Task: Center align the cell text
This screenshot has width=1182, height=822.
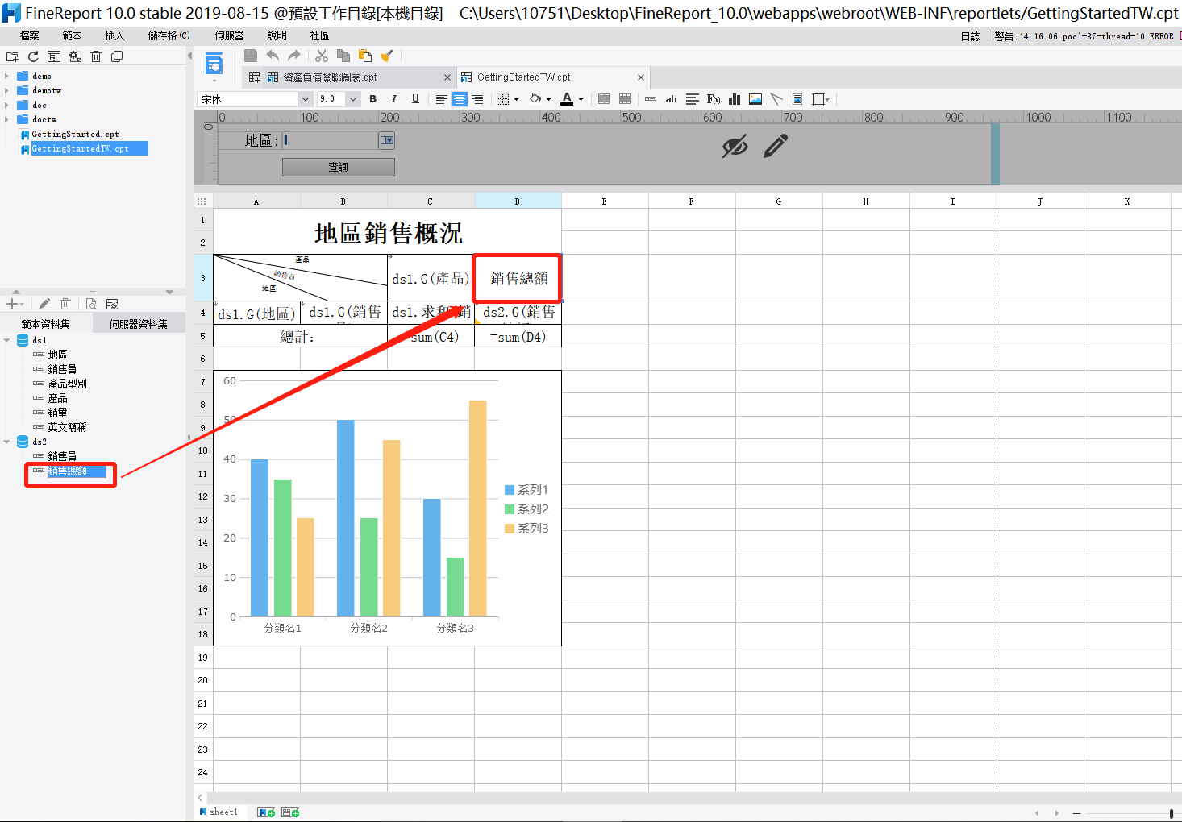Action: point(460,99)
